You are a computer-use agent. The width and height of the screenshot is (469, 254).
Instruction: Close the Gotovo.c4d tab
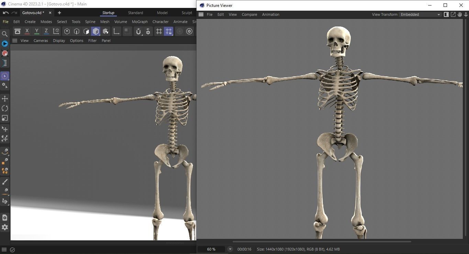[x=50, y=13]
